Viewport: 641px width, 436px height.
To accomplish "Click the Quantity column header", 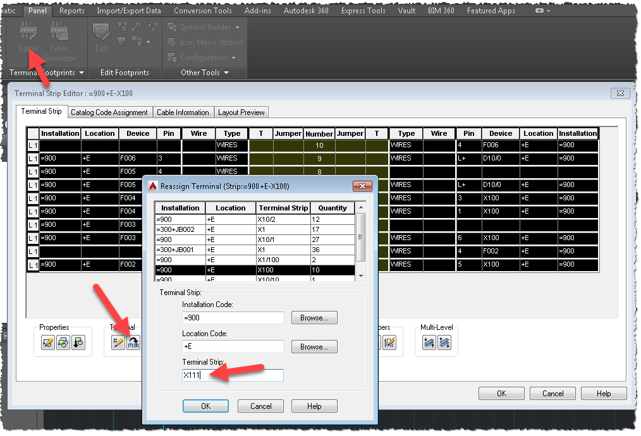I will coord(333,208).
